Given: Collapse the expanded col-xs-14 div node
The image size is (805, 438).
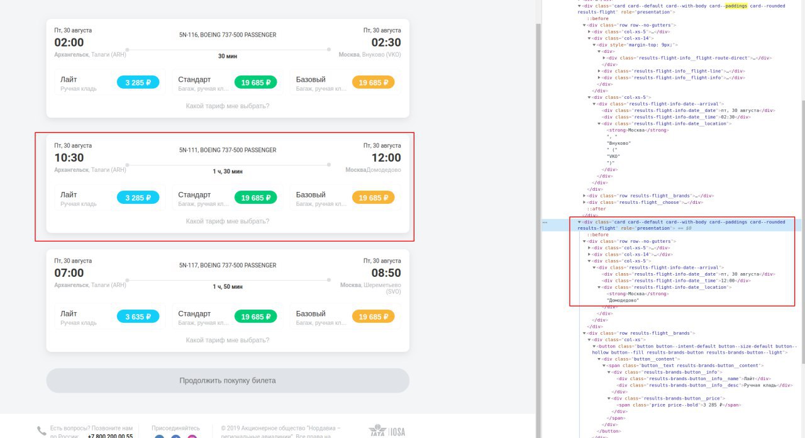Looking at the screenshot, I should (589, 38).
